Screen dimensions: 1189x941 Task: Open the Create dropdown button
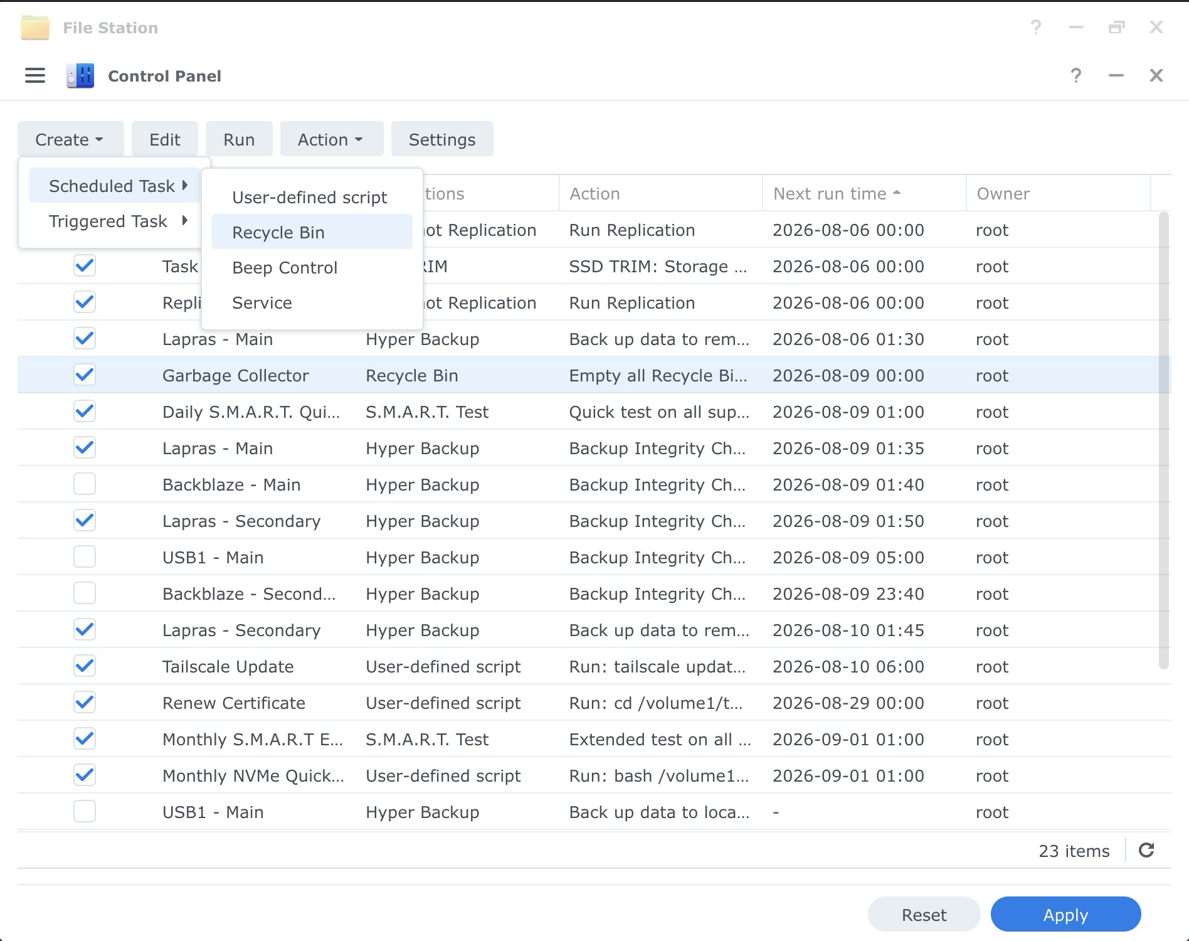pos(70,139)
